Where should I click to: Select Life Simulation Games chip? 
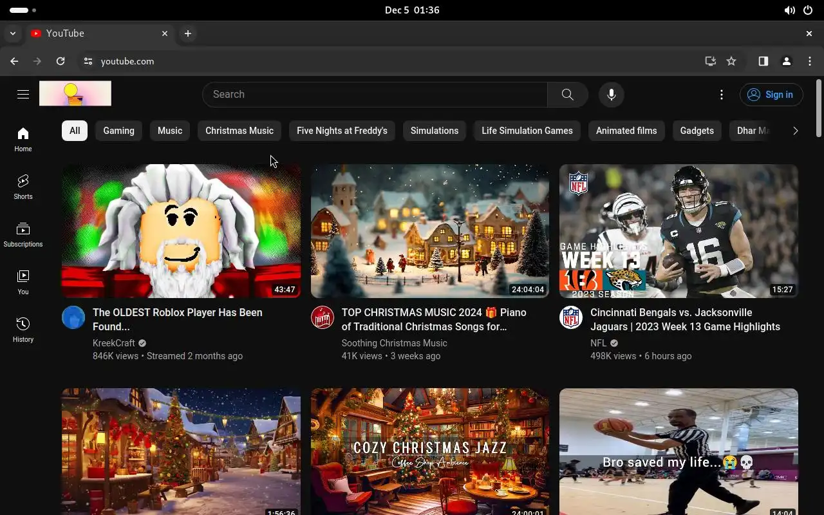pos(527,131)
